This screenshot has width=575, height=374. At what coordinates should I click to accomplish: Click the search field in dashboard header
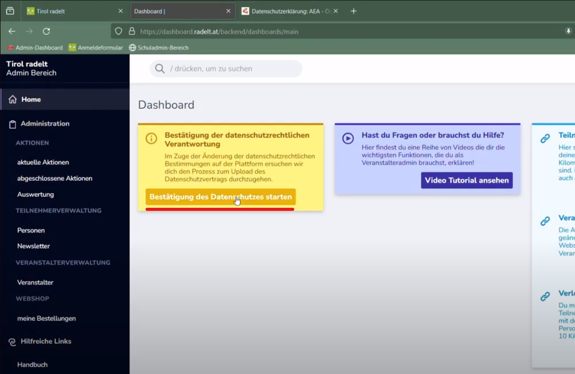226,69
